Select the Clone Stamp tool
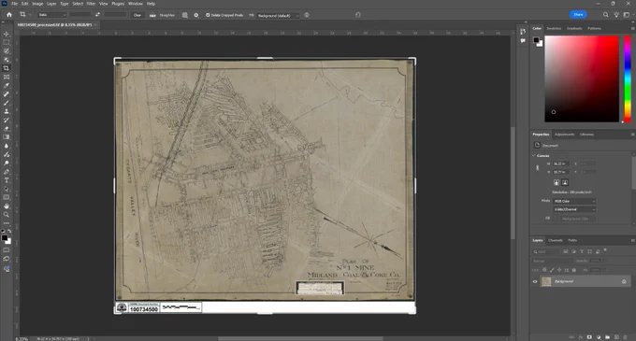Screen dimensions: 636x341 pos(7,111)
